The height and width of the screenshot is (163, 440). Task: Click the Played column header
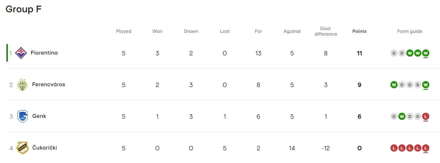[x=124, y=31]
